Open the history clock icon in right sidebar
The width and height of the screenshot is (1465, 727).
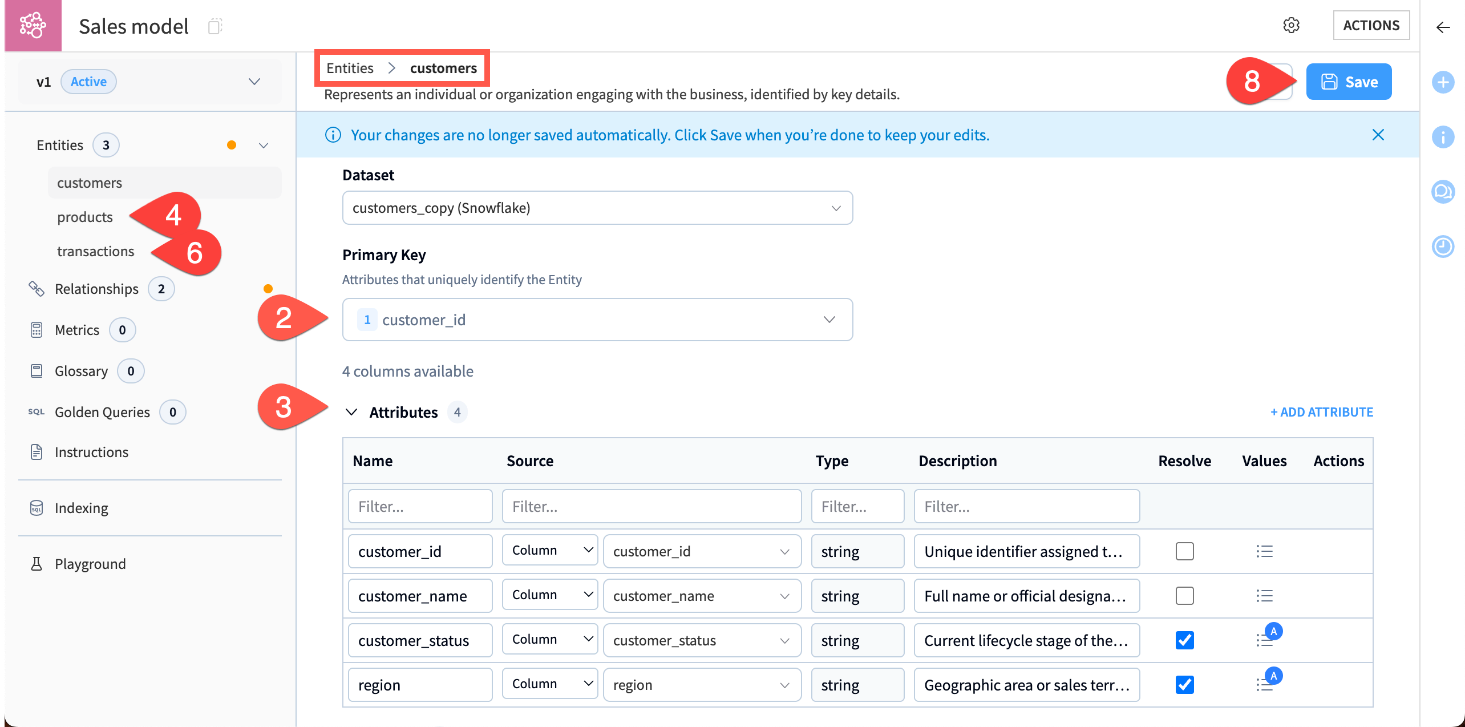[x=1443, y=247]
